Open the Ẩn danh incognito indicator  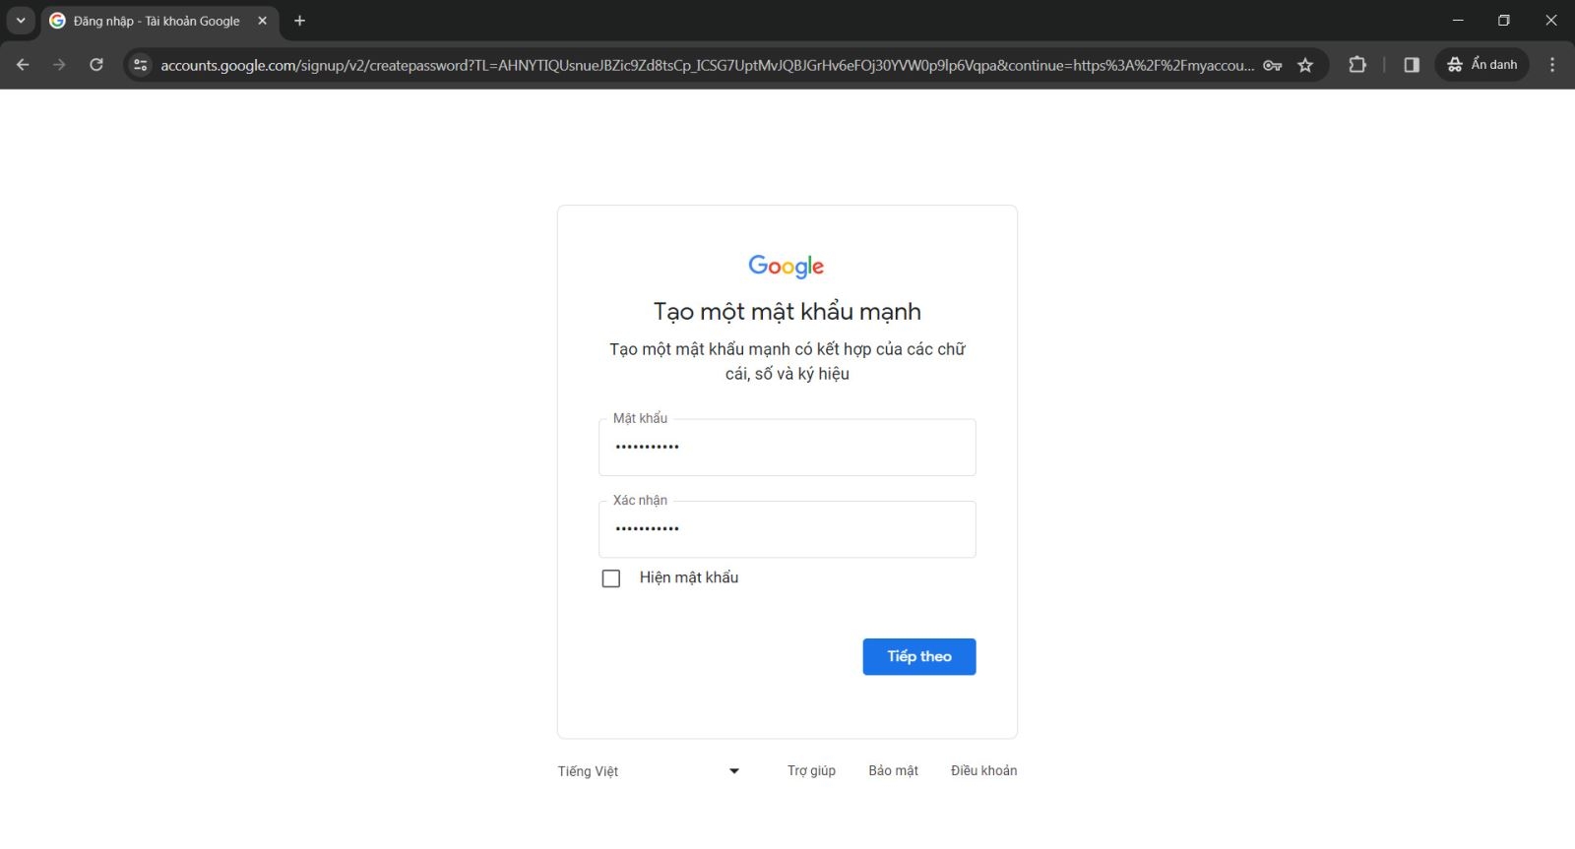coord(1482,65)
